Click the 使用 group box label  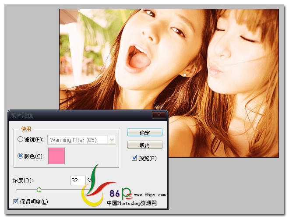pyautogui.click(x=26, y=129)
